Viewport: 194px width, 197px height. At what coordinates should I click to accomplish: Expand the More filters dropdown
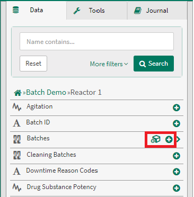tap(109, 64)
